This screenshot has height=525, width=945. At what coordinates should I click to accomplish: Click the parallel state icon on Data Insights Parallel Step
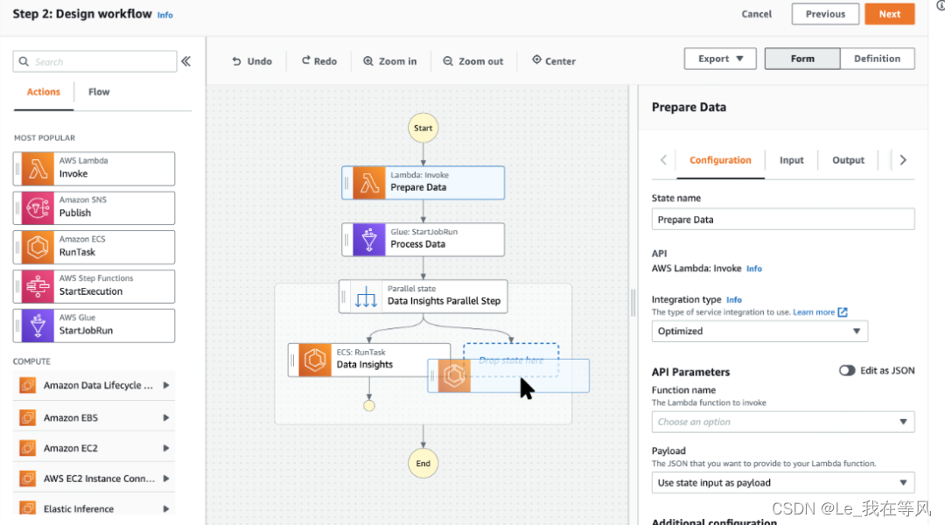[x=366, y=297]
